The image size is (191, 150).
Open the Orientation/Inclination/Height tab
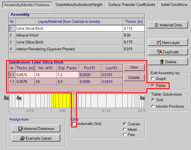pyautogui.click(x=79, y=5)
